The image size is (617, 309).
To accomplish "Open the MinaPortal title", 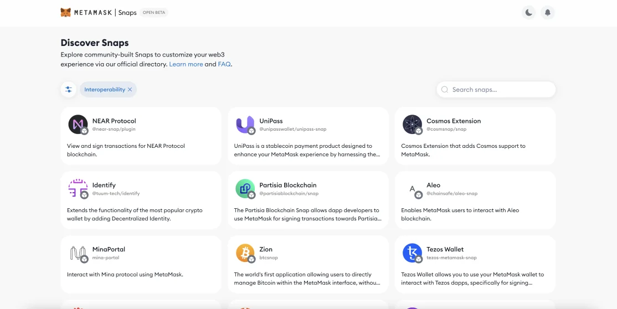I will click(x=109, y=249).
